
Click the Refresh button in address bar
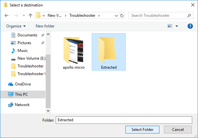coord(122,15)
